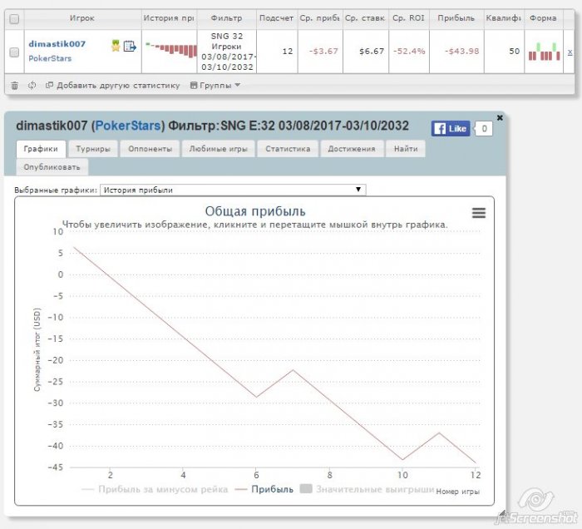The width and height of the screenshot is (582, 529).
Task: Click the -$43.98 profit cell
Action: point(456,52)
